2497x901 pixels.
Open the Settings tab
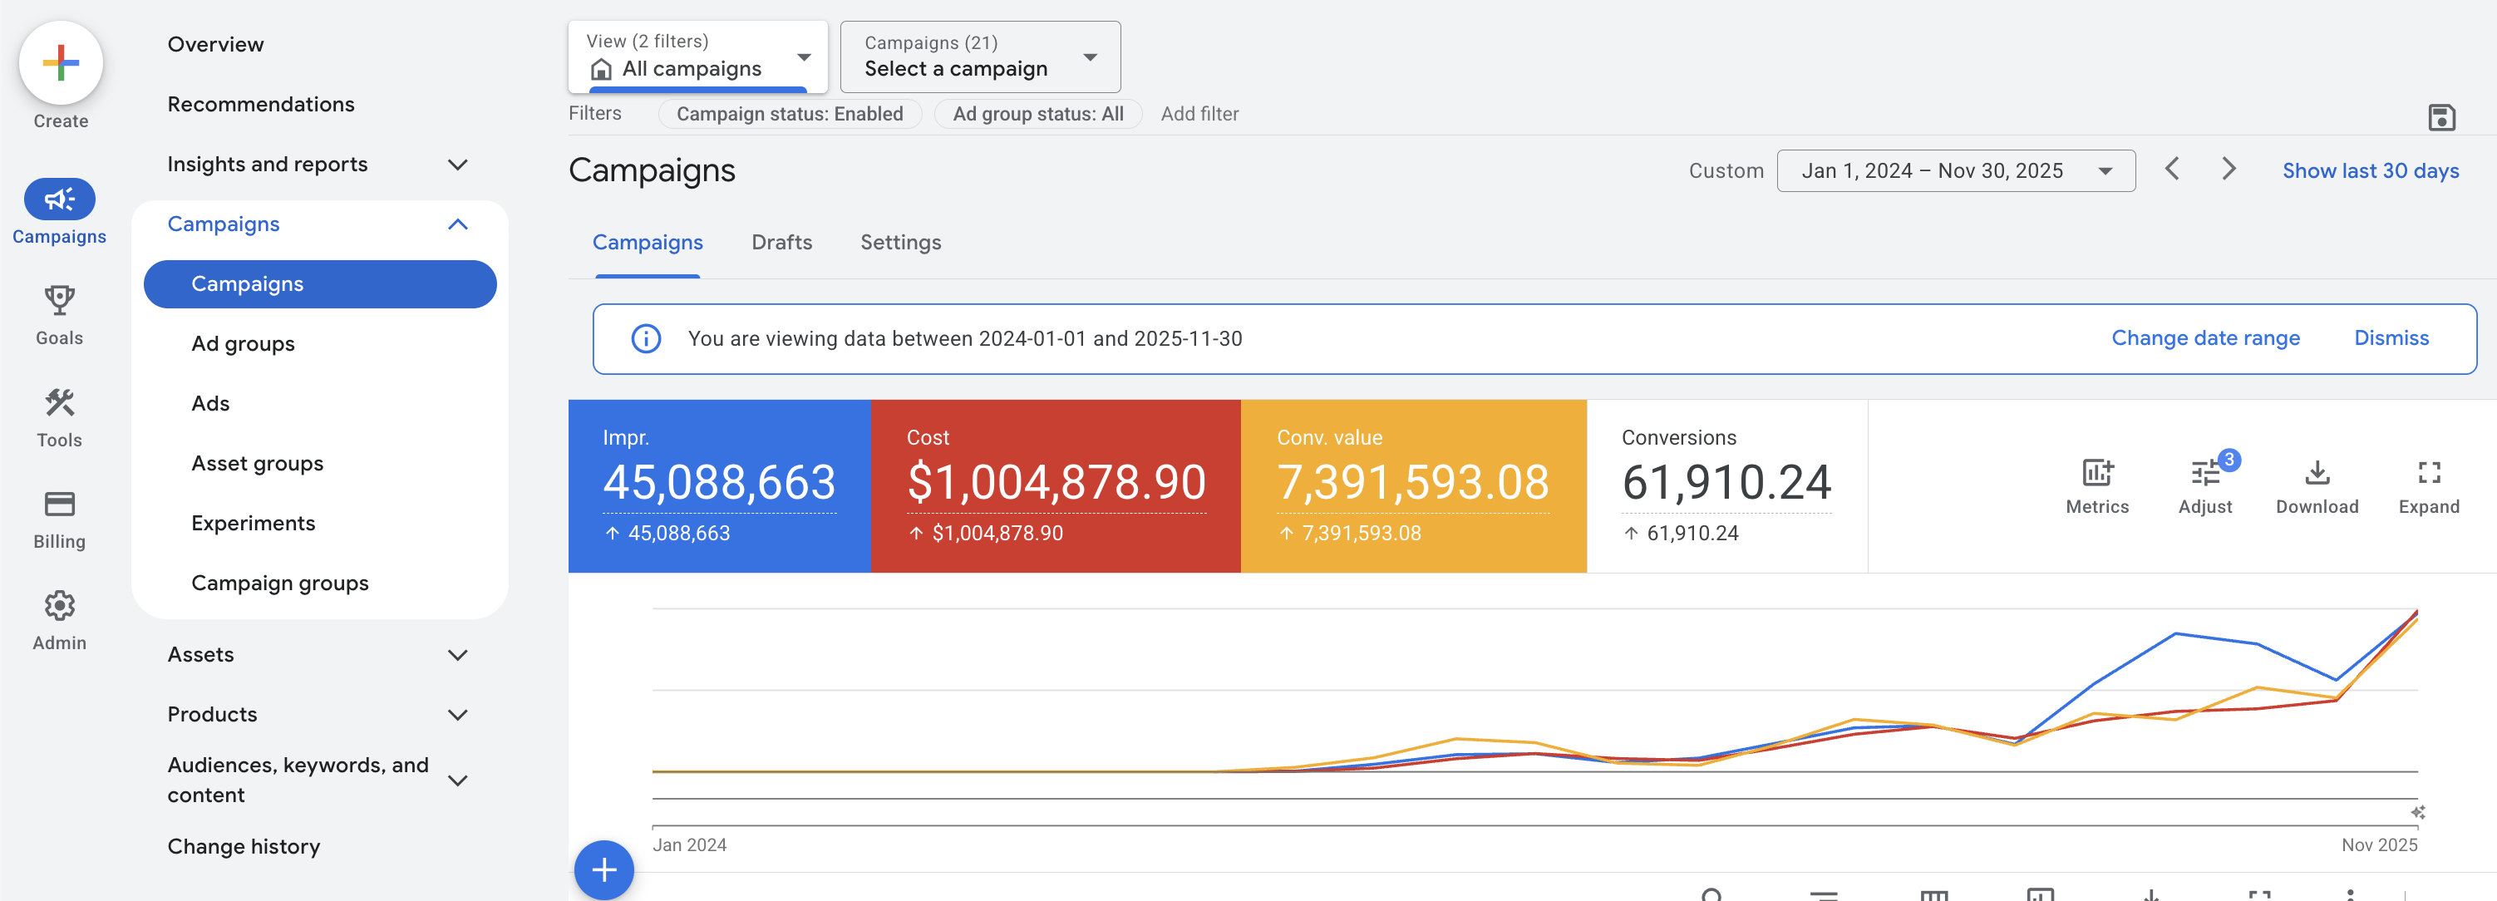point(899,242)
